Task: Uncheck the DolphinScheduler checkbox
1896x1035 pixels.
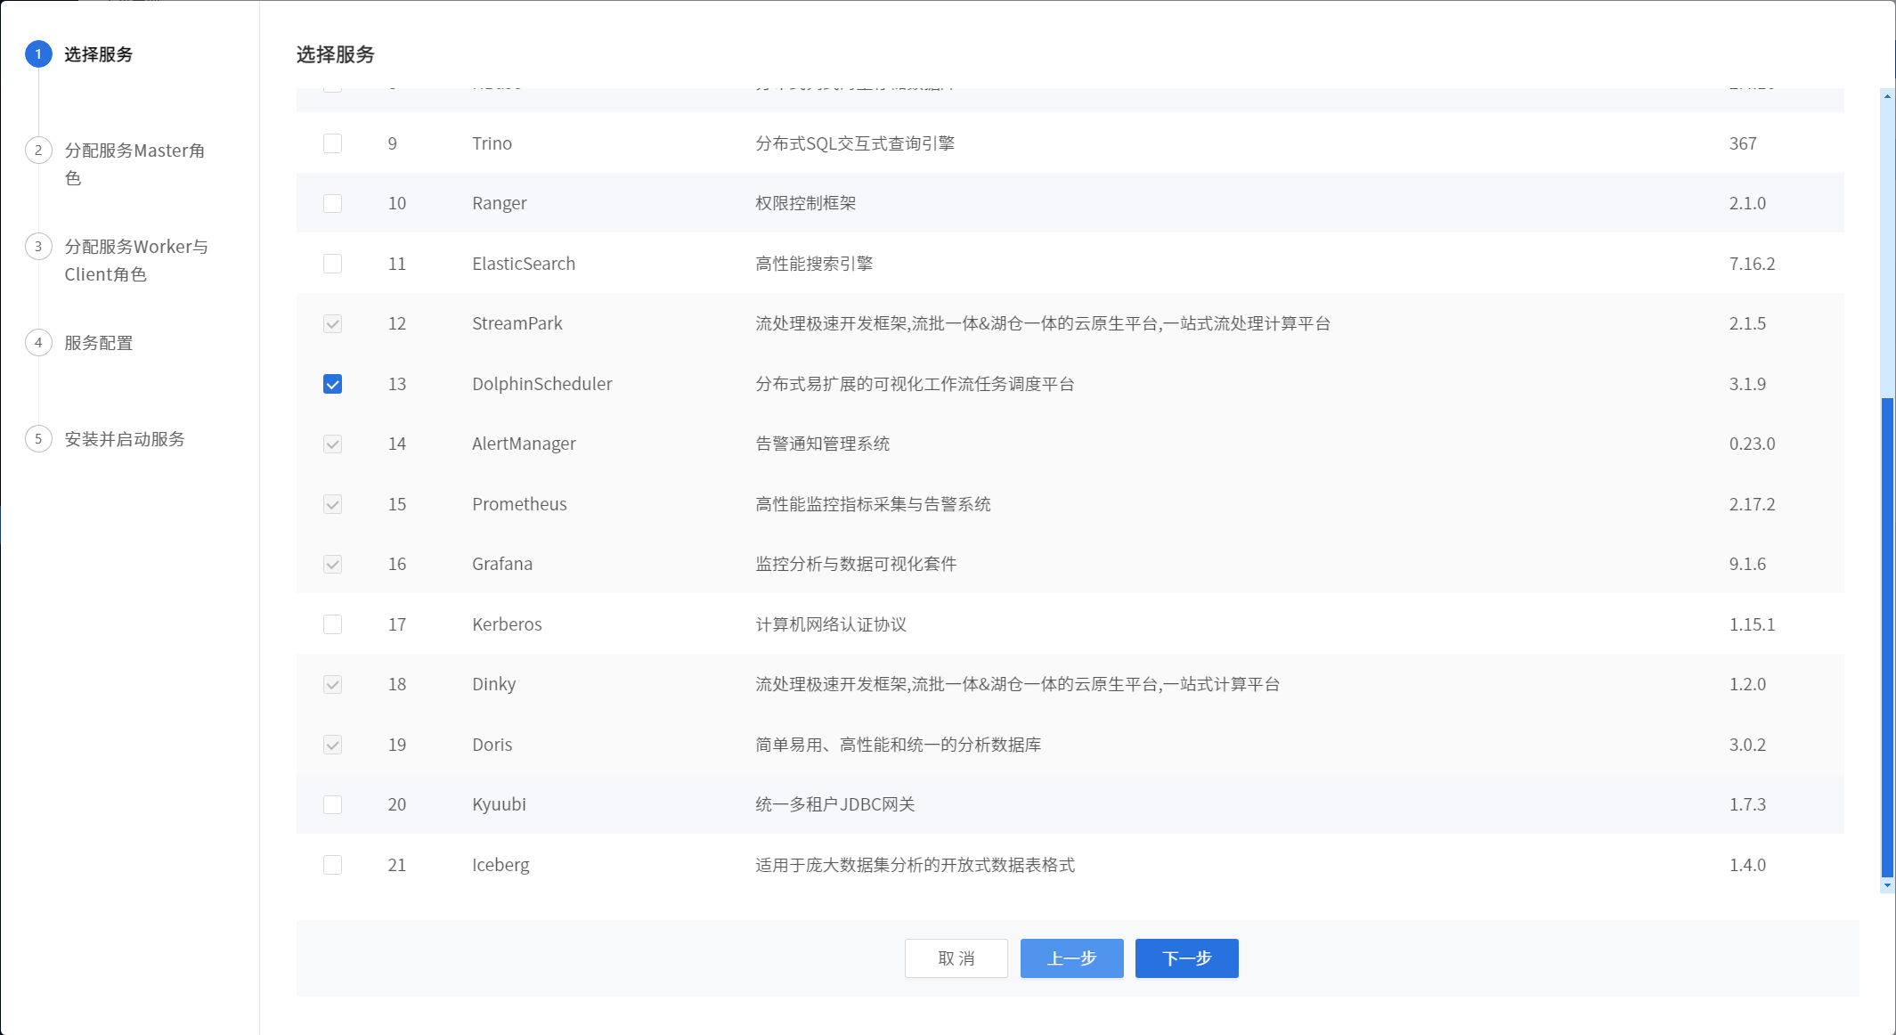Action: tap(332, 384)
